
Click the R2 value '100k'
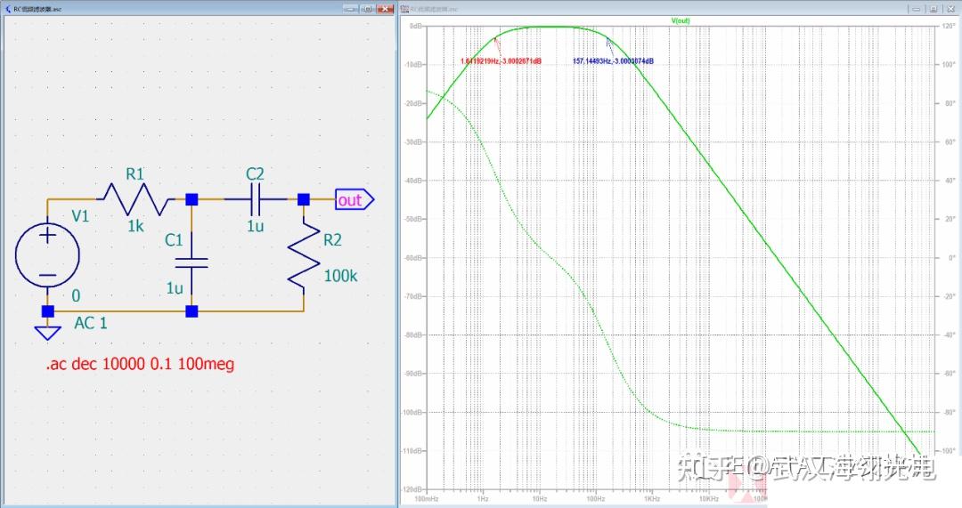[x=340, y=276]
